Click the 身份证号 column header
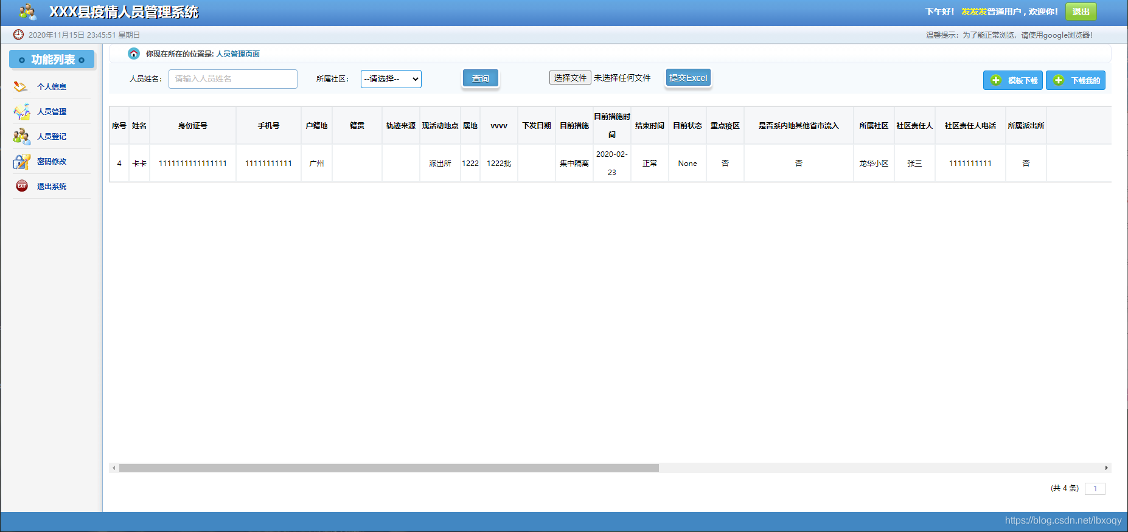This screenshot has height=532, width=1128. click(x=193, y=126)
